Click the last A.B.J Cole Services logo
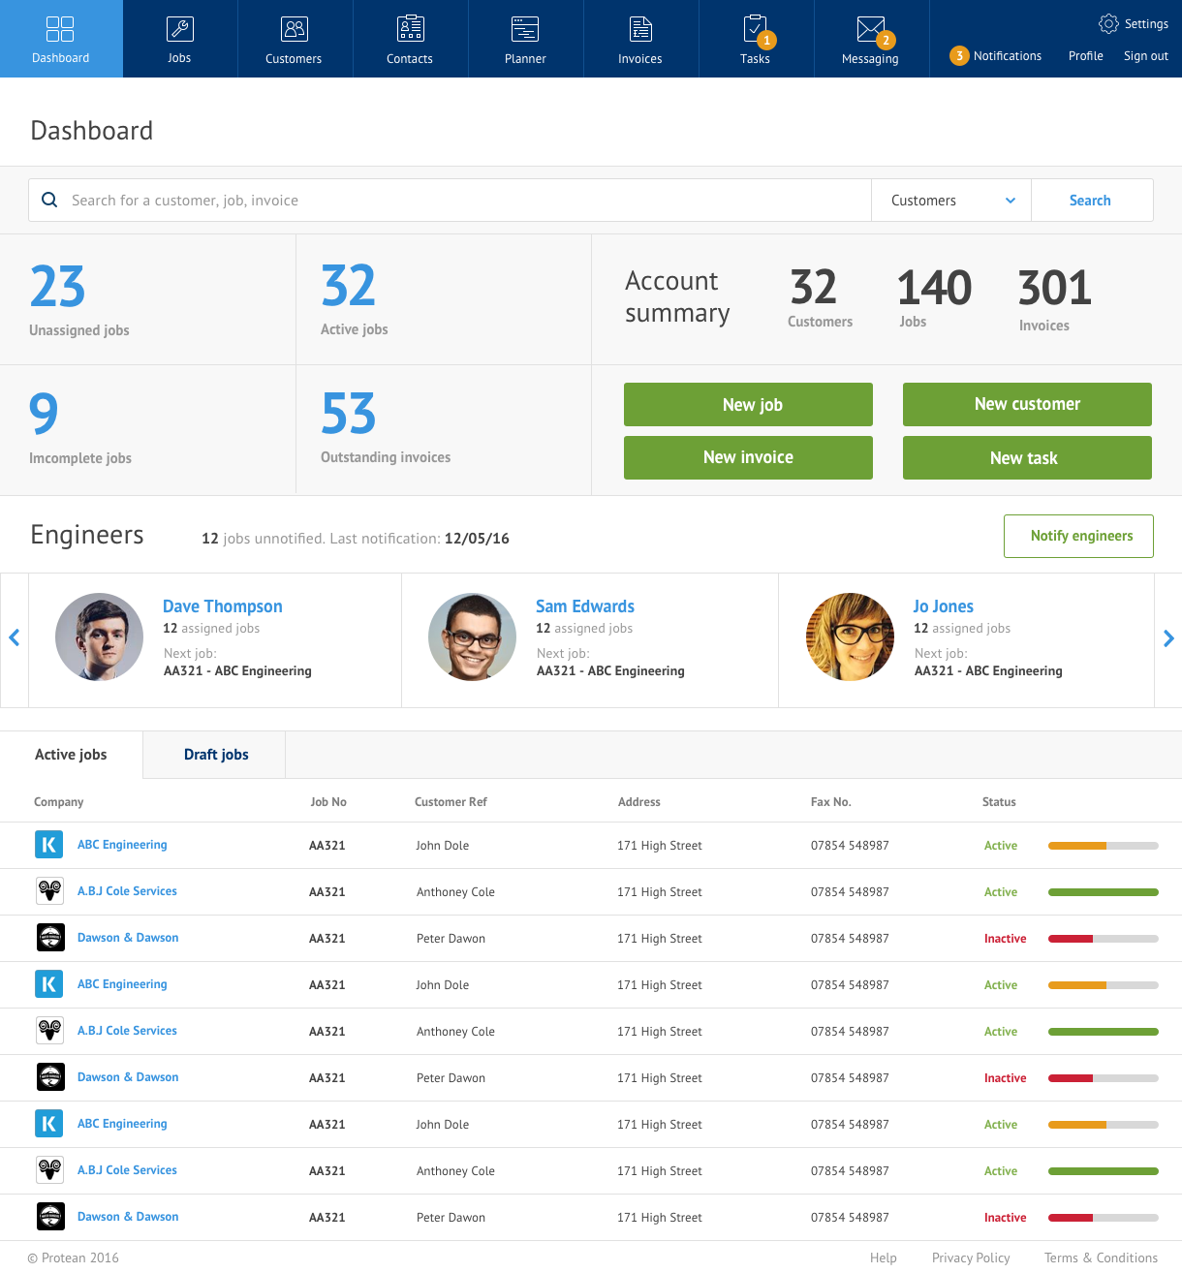The width and height of the screenshot is (1182, 1273). coord(50,1170)
